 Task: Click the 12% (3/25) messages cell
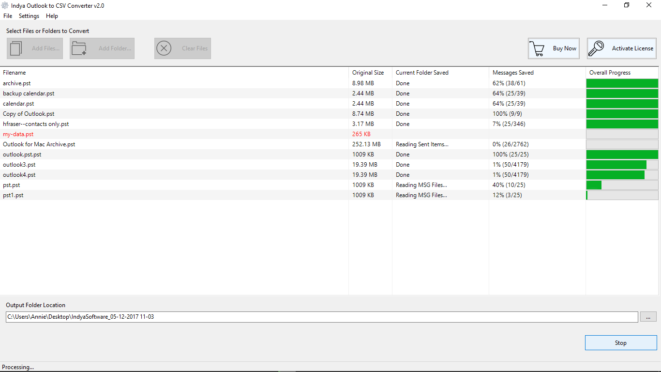point(507,195)
